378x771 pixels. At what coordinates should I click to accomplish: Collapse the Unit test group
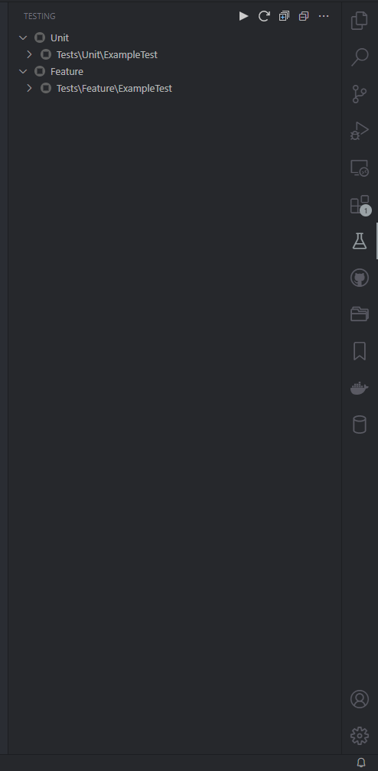click(23, 38)
